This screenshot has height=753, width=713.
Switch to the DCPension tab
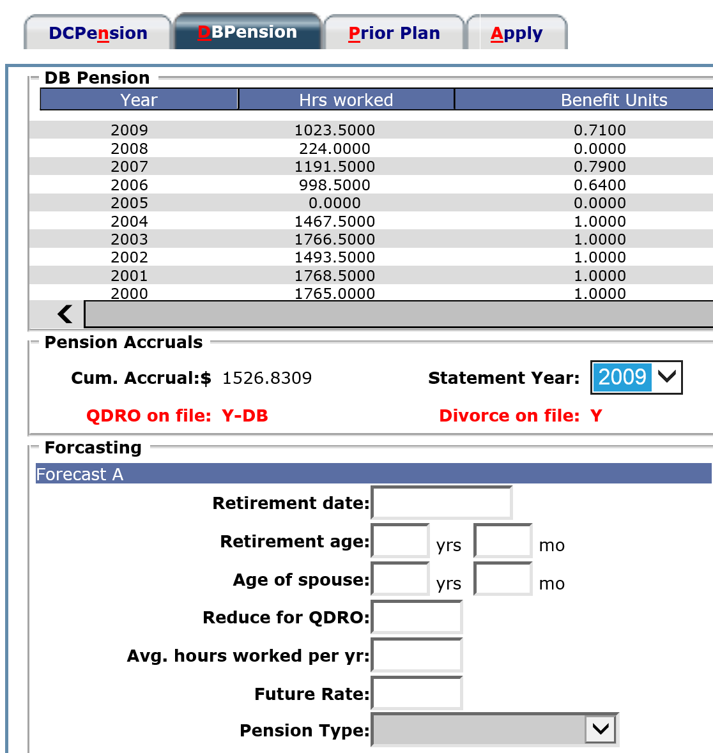pos(97,32)
